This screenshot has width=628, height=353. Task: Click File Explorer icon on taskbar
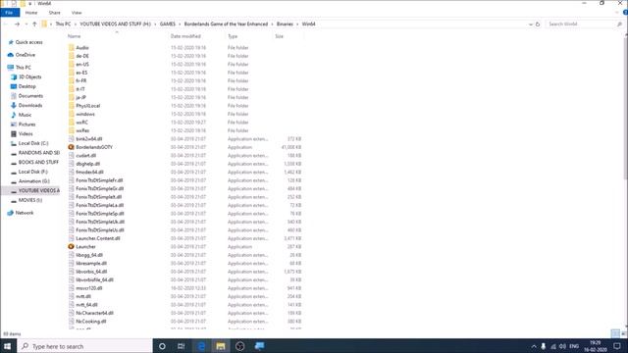[220, 346]
